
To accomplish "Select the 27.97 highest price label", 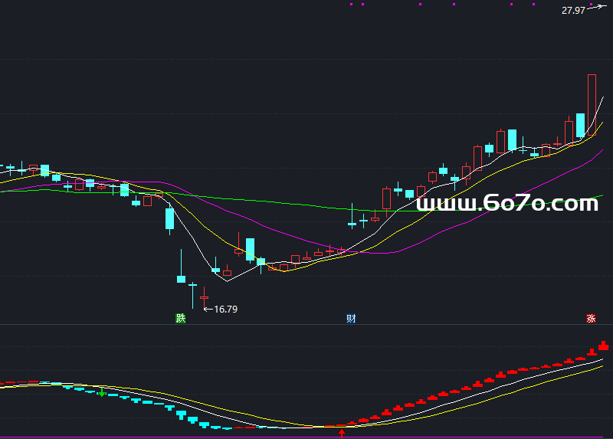I will [x=573, y=10].
